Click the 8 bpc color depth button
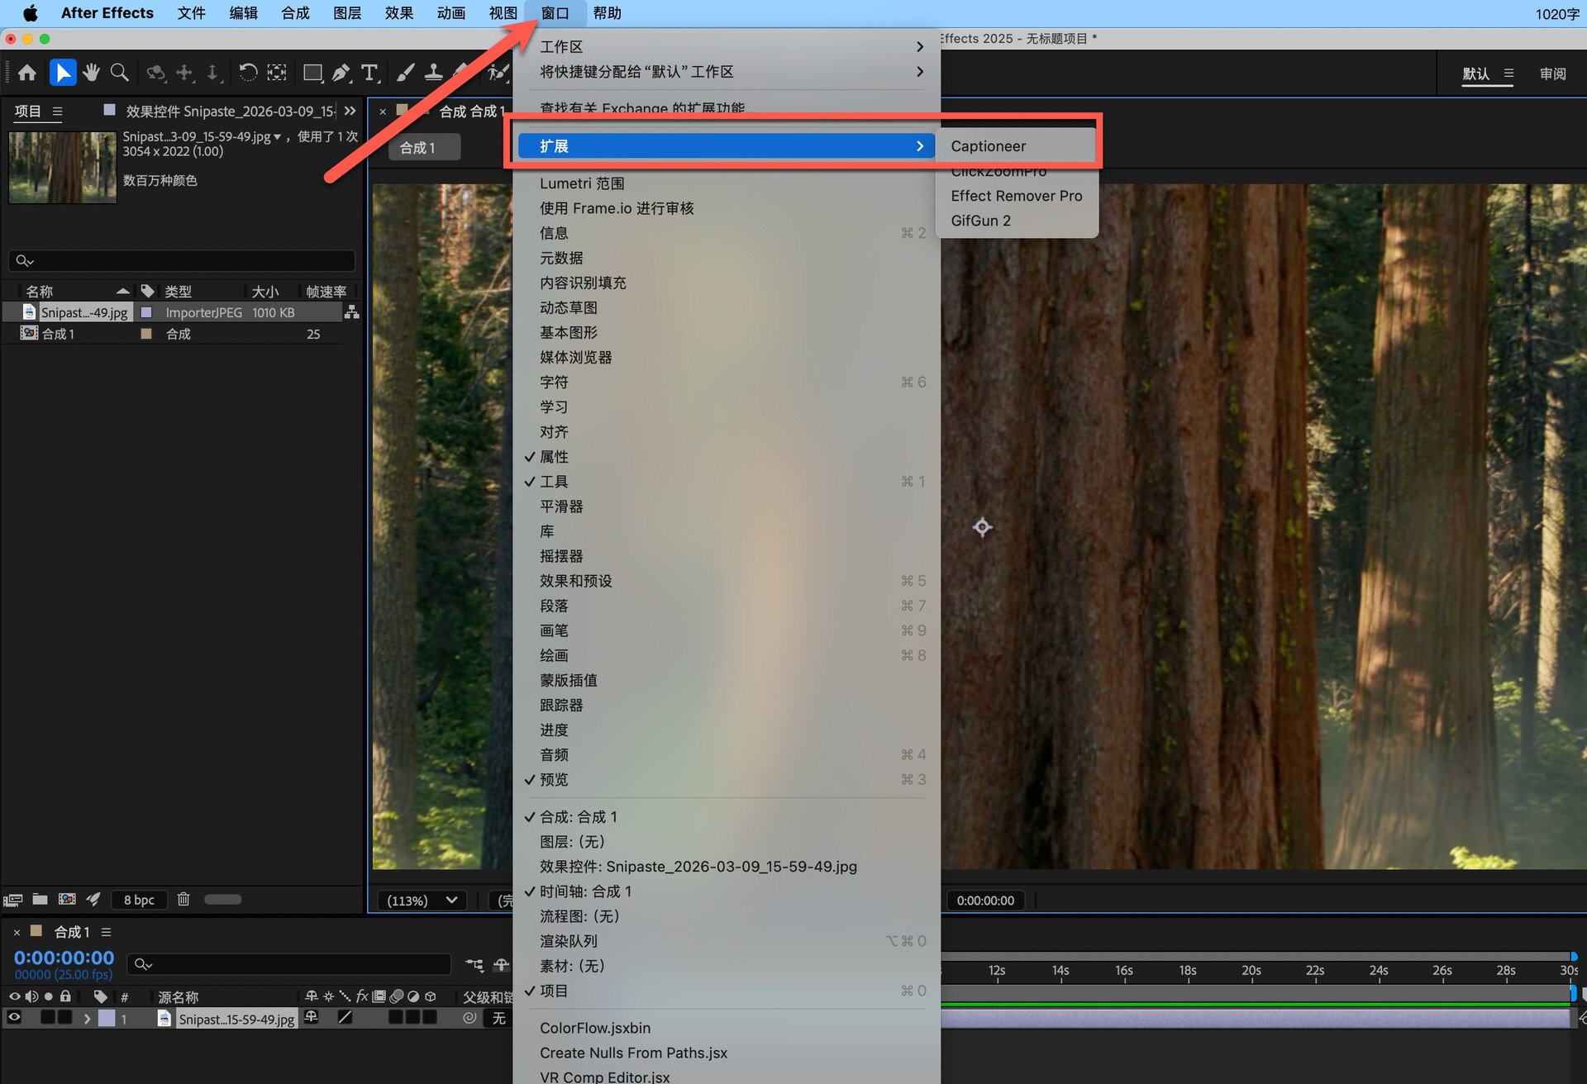Screen dimensions: 1587x1084 tap(139, 900)
